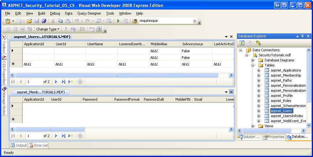Go to next record in aspnet_Users grid

pos(56,82)
